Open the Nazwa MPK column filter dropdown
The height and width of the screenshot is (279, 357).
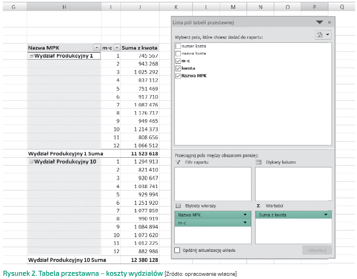tap(97, 47)
